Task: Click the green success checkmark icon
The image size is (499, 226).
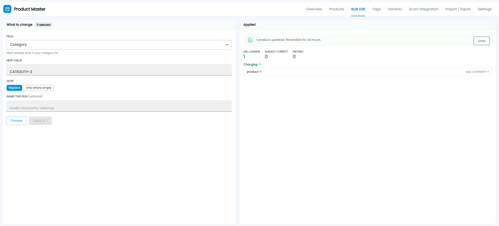Action: (x=250, y=40)
